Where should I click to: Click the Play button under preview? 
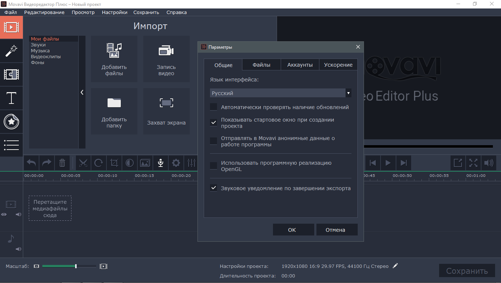[388, 163]
